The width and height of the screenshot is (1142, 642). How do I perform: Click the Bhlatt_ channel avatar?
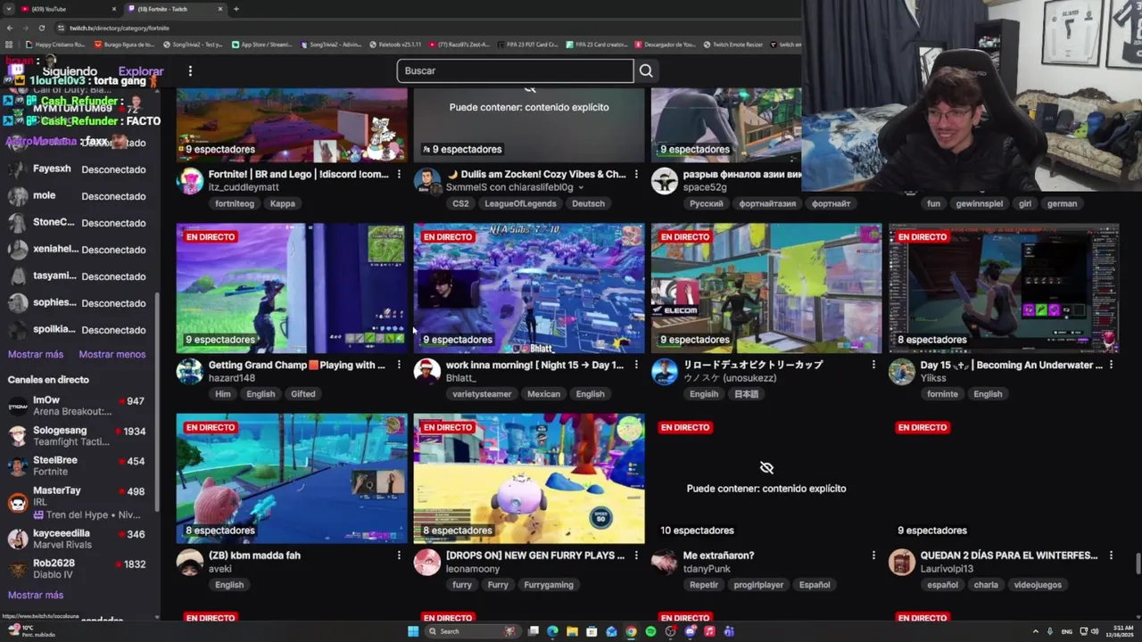pyautogui.click(x=427, y=372)
